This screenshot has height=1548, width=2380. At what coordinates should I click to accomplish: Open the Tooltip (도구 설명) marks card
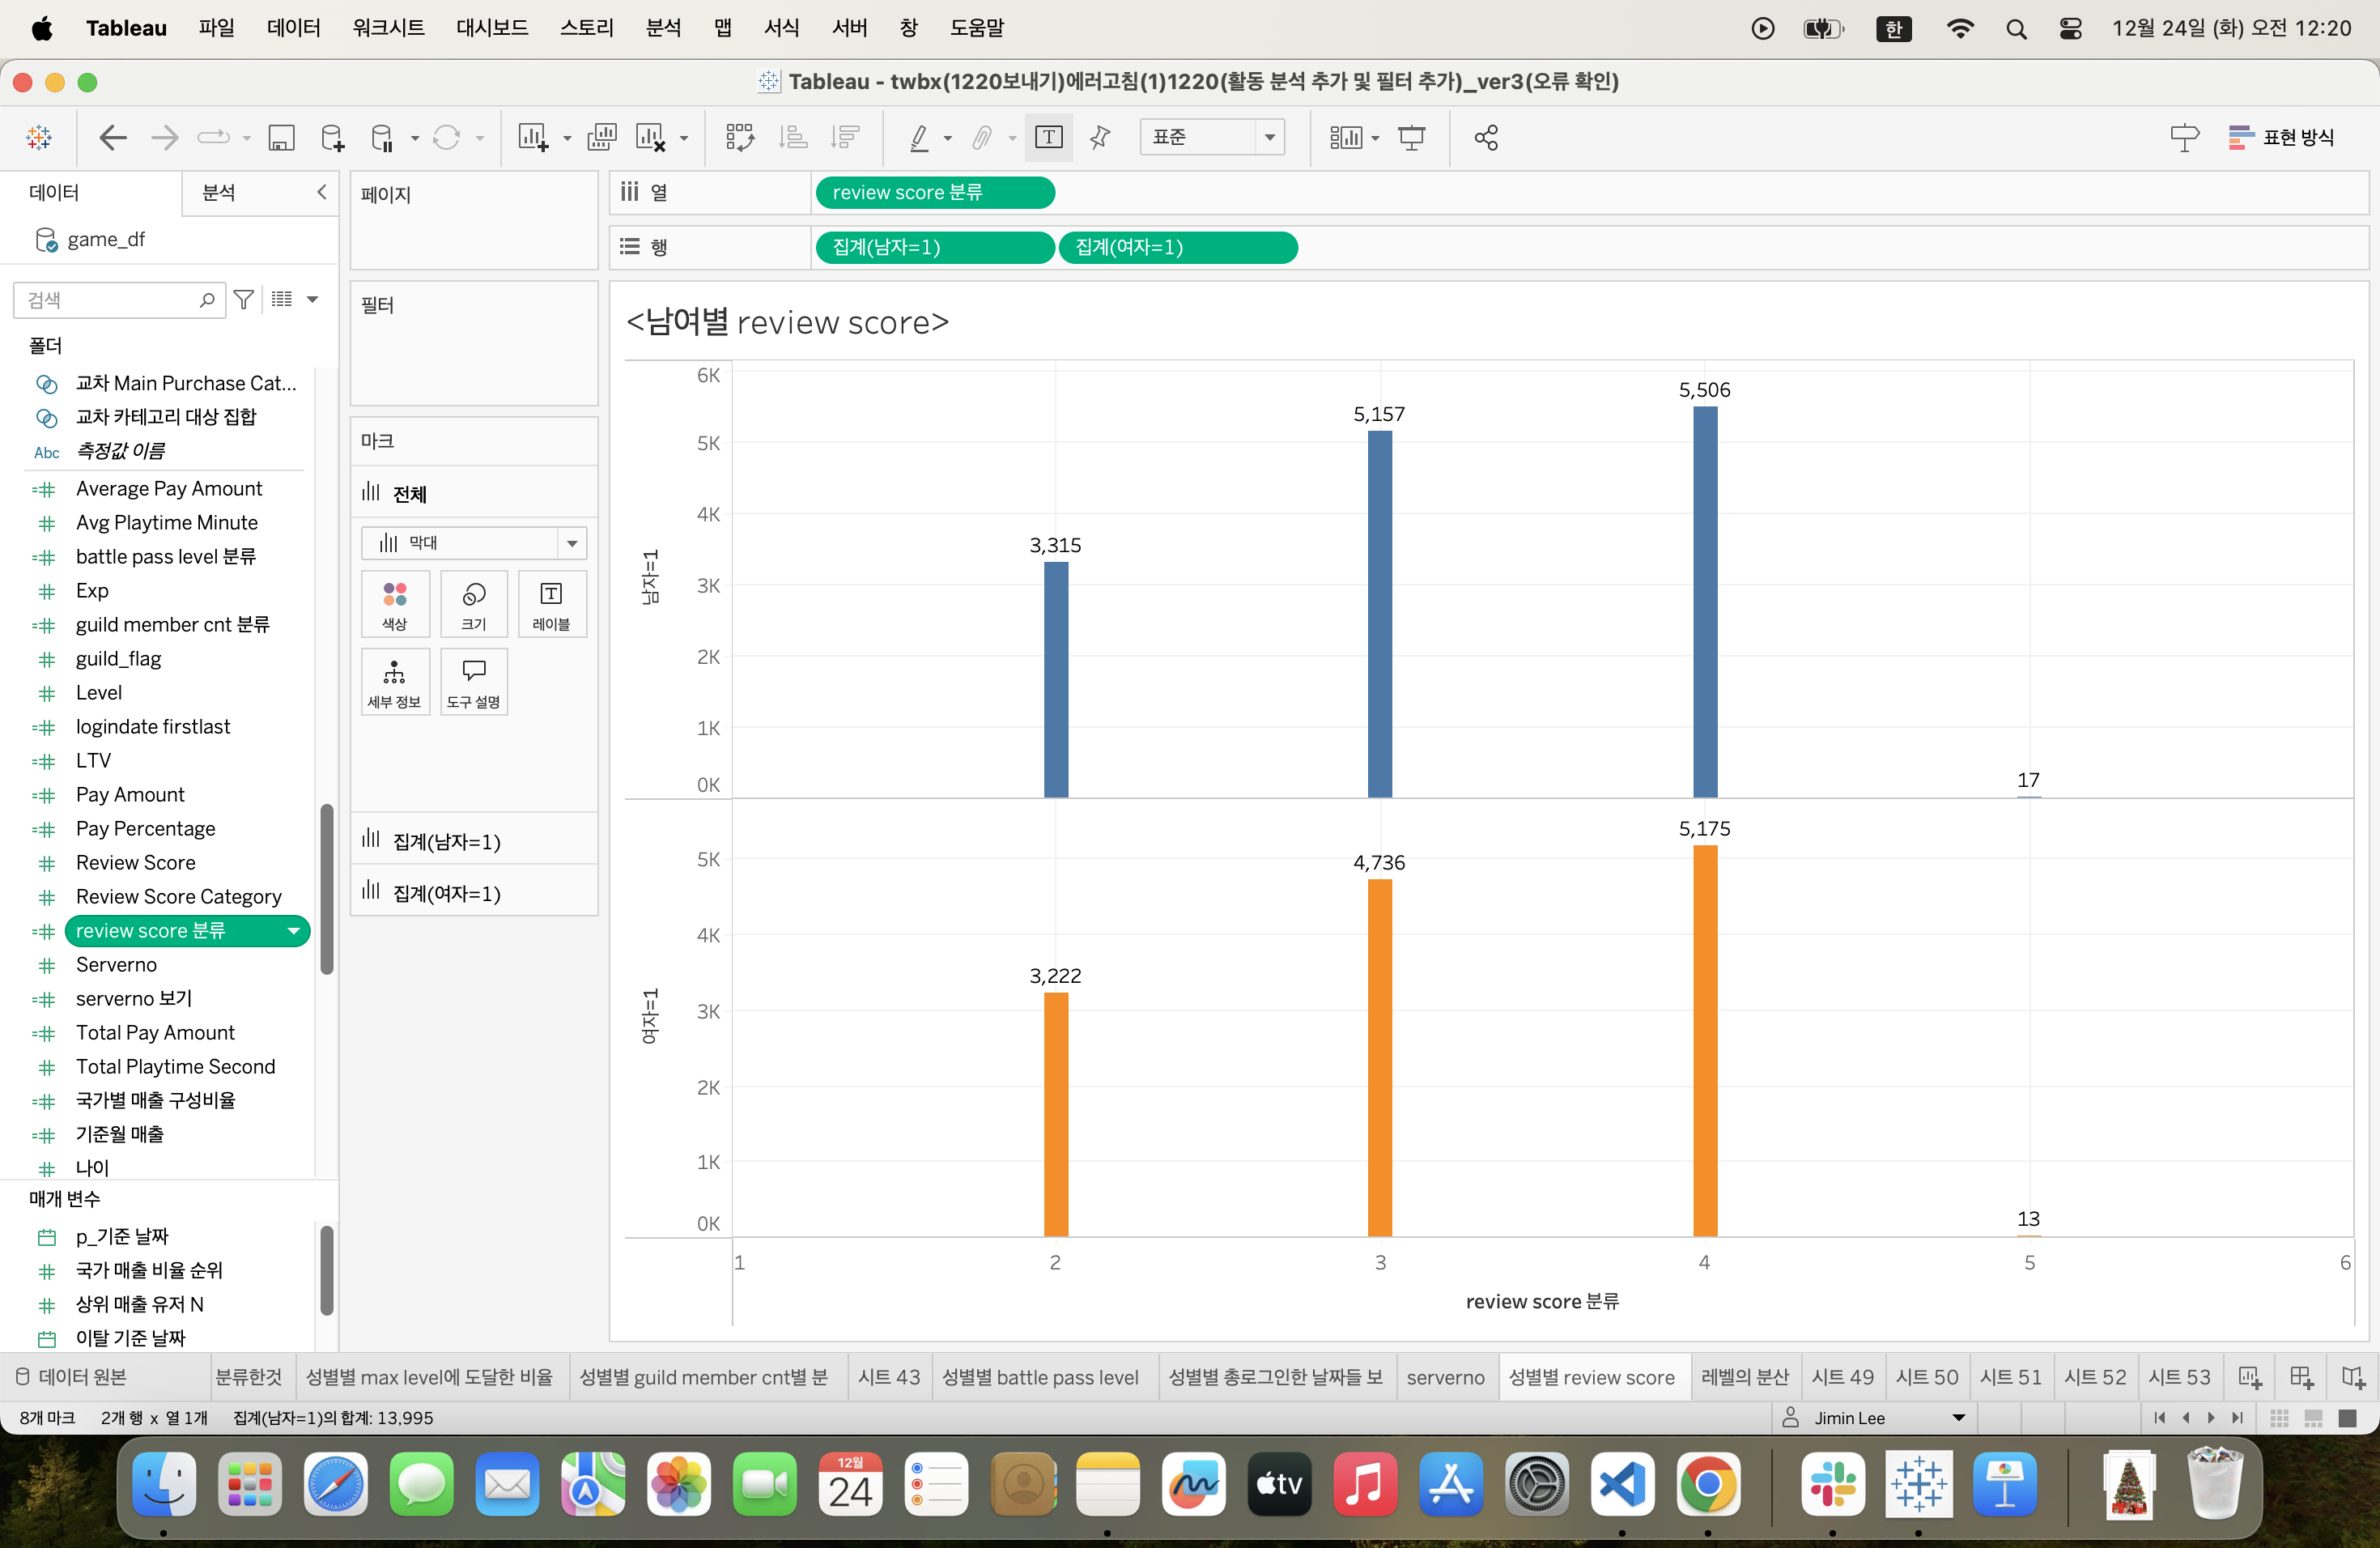[x=473, y=682]
